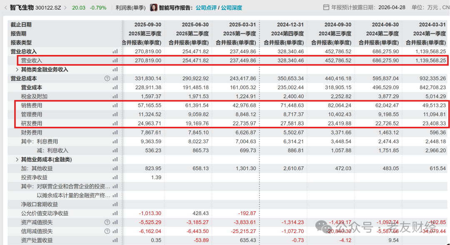Click row label 对联营企业和合营企业的投资

point(73,186)
